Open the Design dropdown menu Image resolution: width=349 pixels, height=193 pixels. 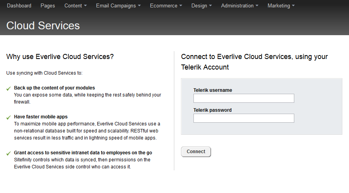coord(201,5)
